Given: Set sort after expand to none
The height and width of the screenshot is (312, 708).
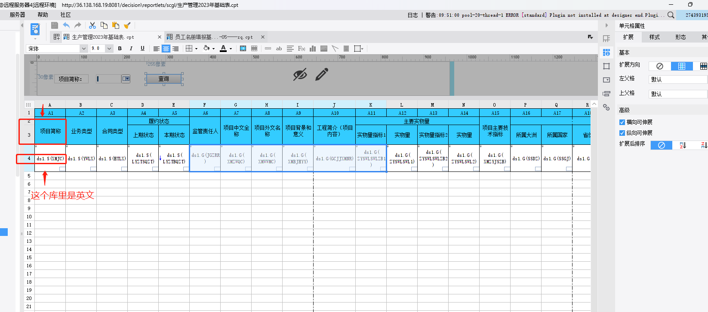Looking at the screenshot, I should point(662,145).
